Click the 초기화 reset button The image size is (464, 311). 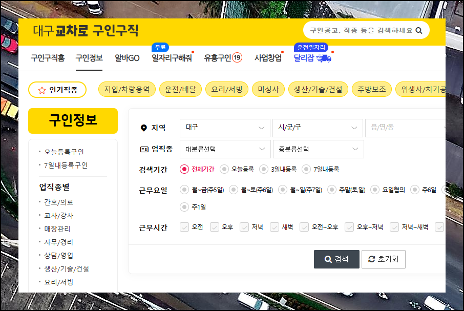tap(384, 259)
